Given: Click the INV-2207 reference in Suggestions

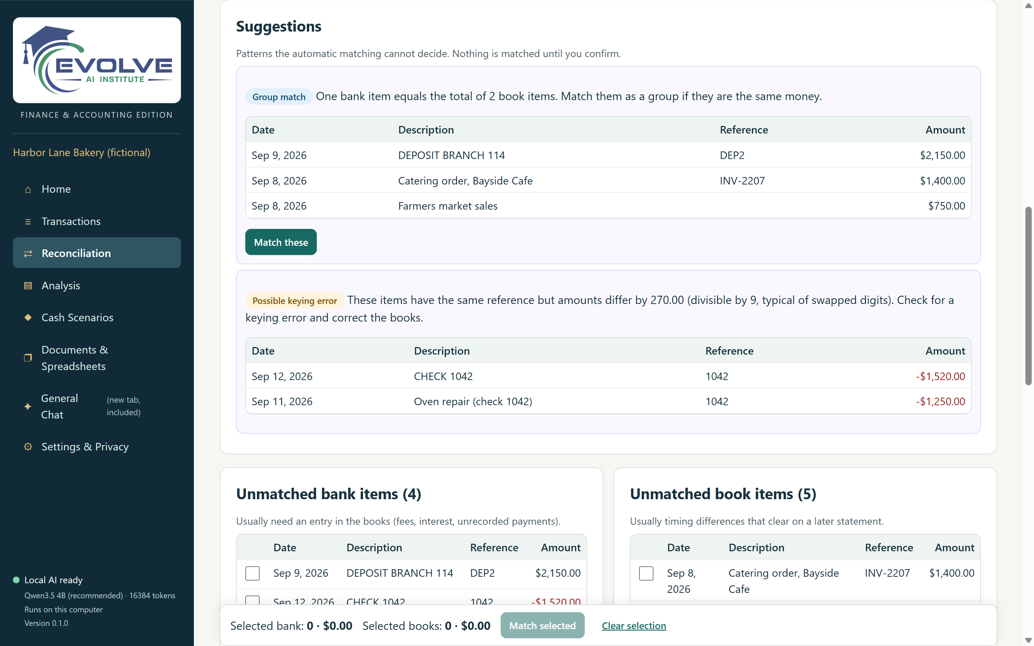Looking at the screenshot, I should [x=742, y=181].
